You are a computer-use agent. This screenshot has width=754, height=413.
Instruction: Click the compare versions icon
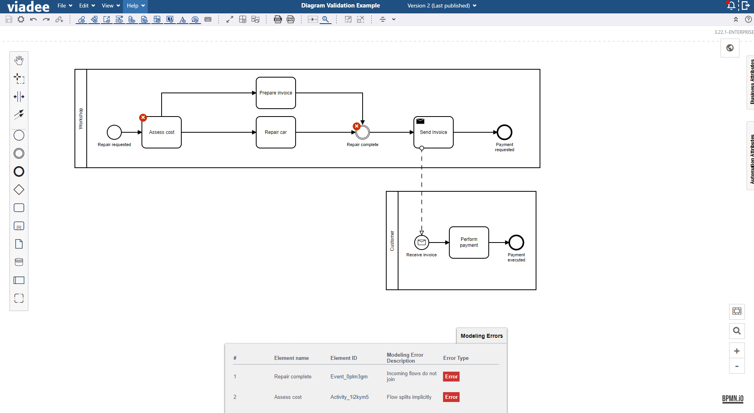tap(255, 19)
